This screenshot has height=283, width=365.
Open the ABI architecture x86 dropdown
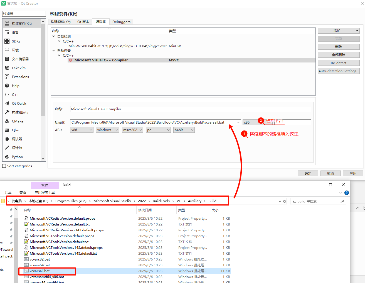pos(82,130)
